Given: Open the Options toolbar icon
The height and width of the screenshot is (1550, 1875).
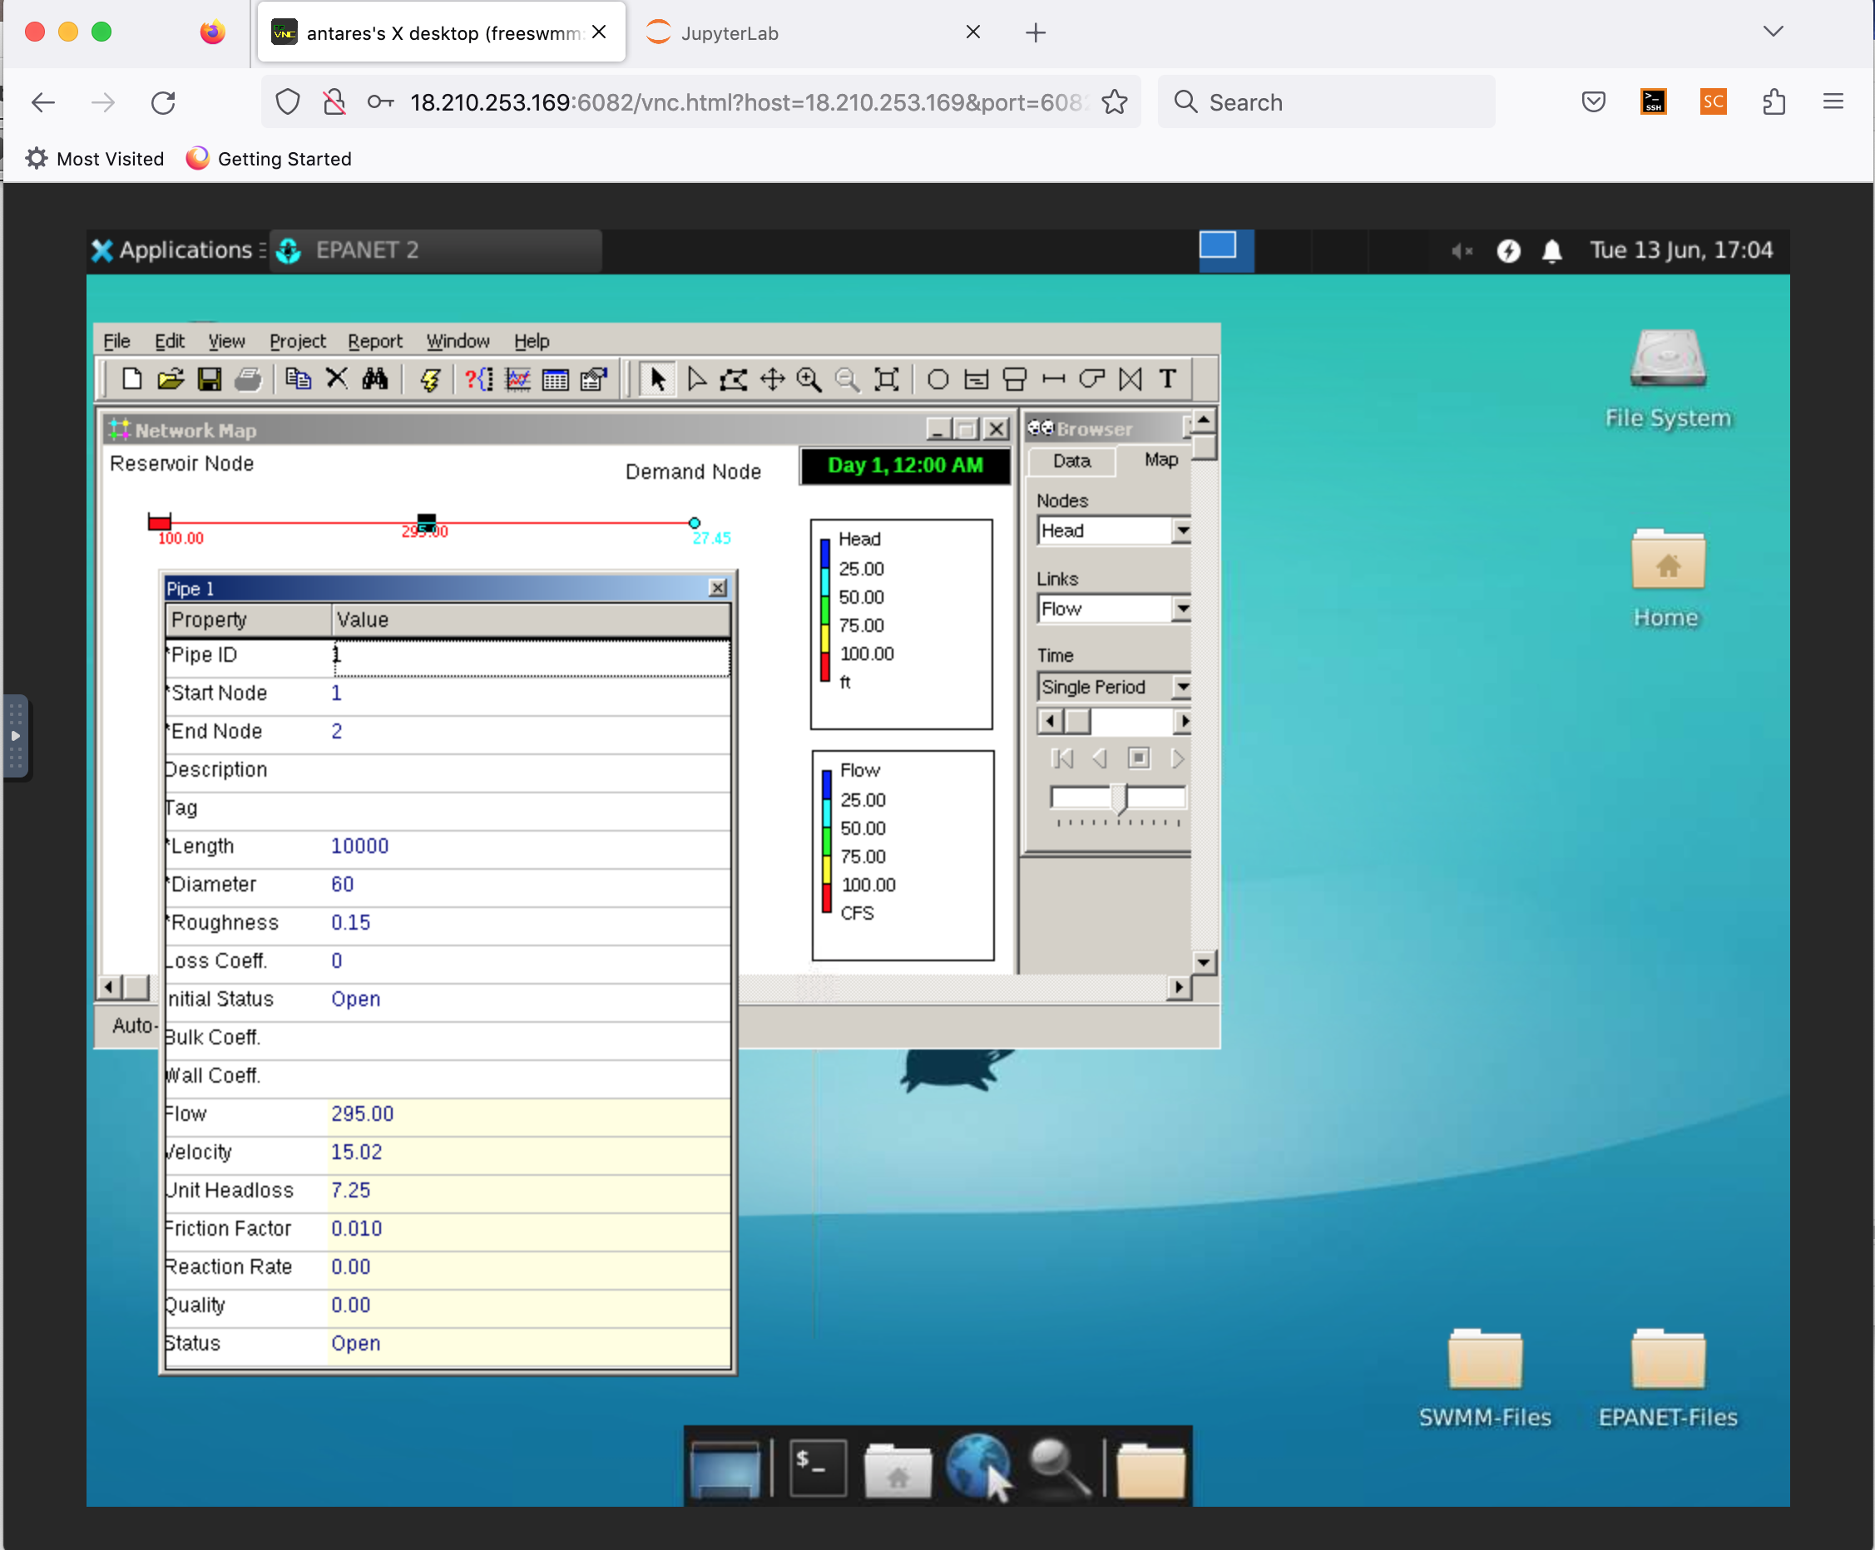Looking at the screenshot, I should (594, 379).
